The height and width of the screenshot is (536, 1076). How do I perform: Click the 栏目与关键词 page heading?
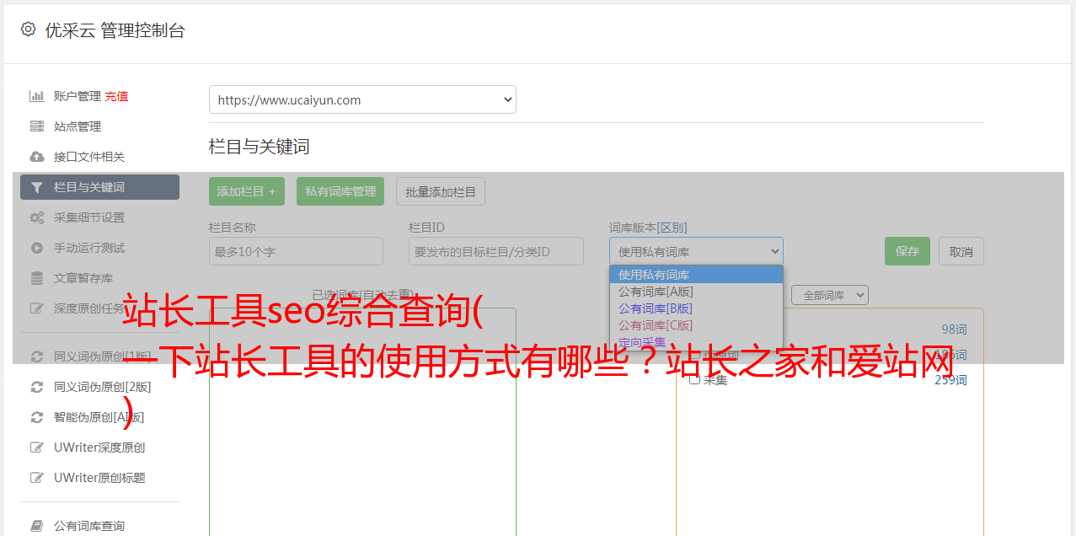pyautogui.click(x=260, y=147)
